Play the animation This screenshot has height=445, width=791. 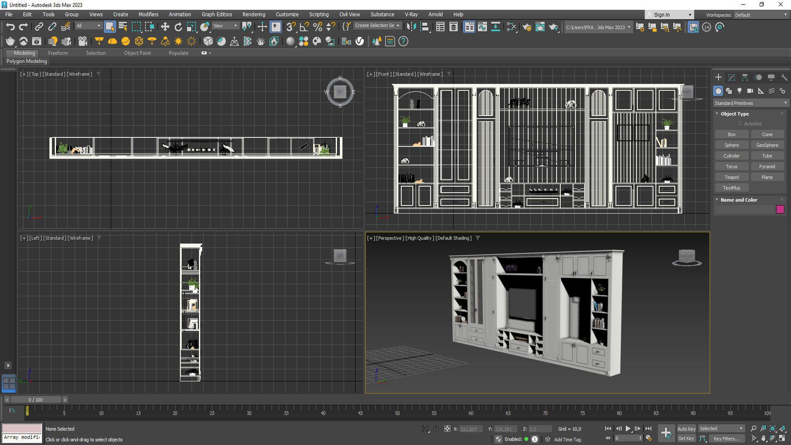point(628,429)
